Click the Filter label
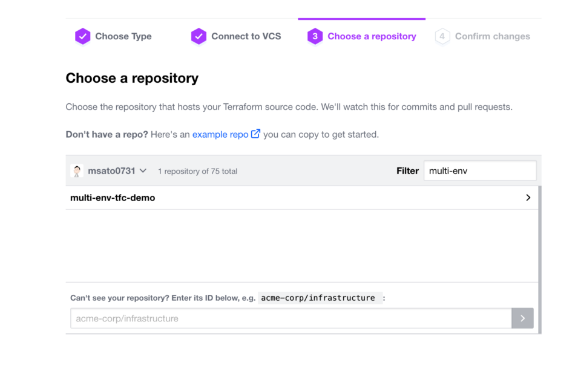The image size is (581, 380). tap(407, 170)
